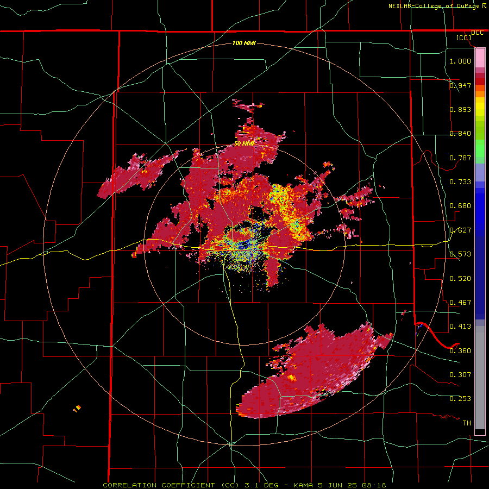Select the 0.413 legend value
Image resolution: width=489 pixels, height=489 pixels.
(x=460, y=327)
